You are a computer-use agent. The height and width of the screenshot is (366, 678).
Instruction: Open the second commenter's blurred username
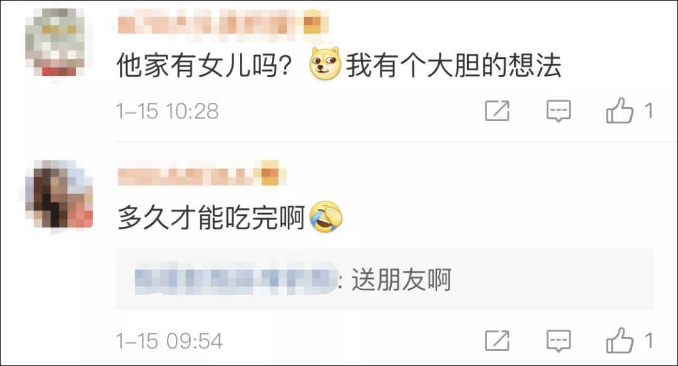coord(186,175)
